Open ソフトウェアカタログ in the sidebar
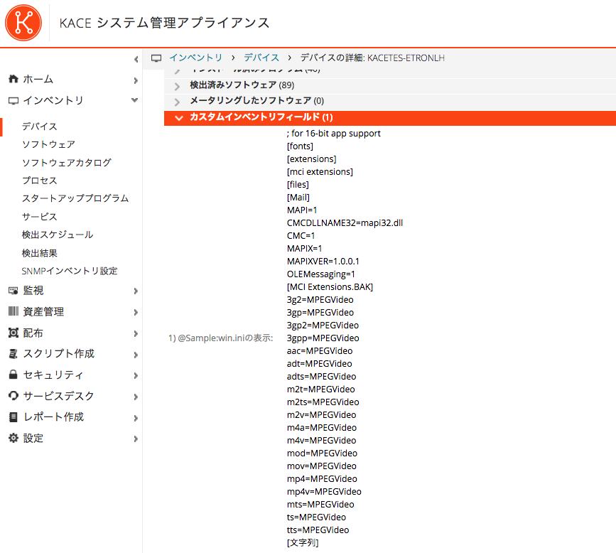616x553 pixels. tap(66, 163)
